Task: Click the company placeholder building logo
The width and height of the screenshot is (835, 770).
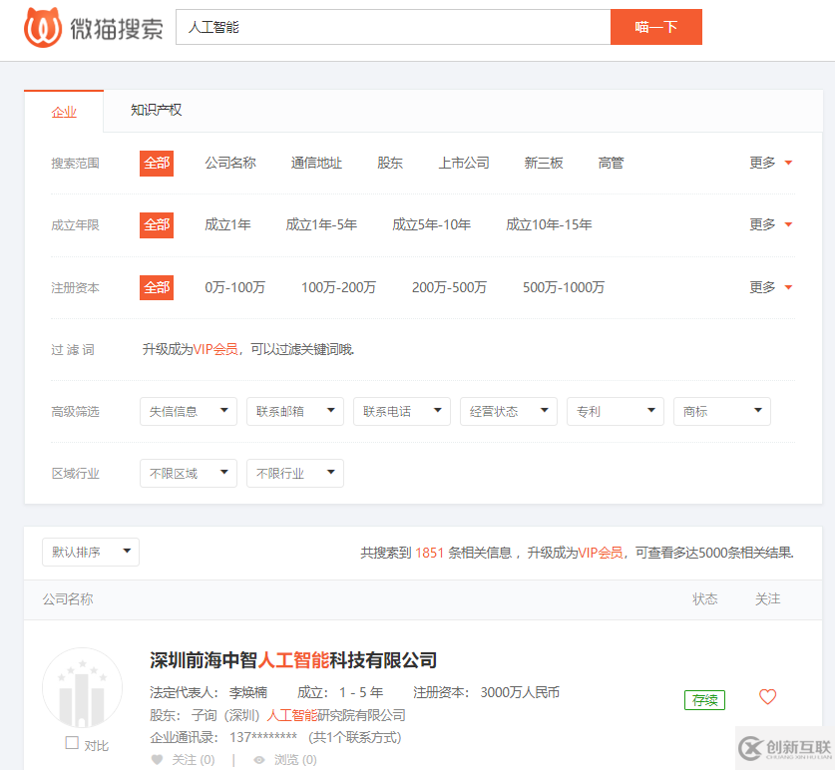Action: [82, 689]
